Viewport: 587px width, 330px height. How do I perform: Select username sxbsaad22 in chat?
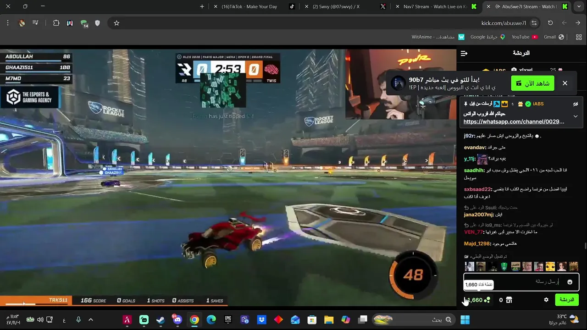(478, 189)
